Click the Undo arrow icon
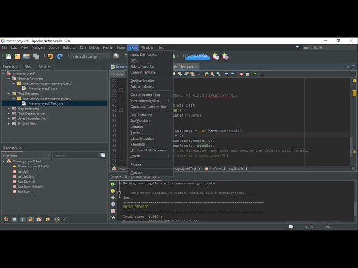 (50, 56)
